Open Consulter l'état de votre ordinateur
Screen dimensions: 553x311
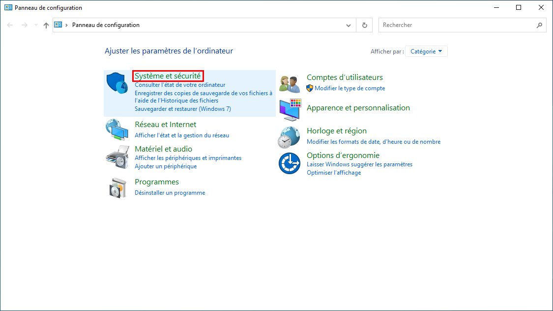click(180, 85)
